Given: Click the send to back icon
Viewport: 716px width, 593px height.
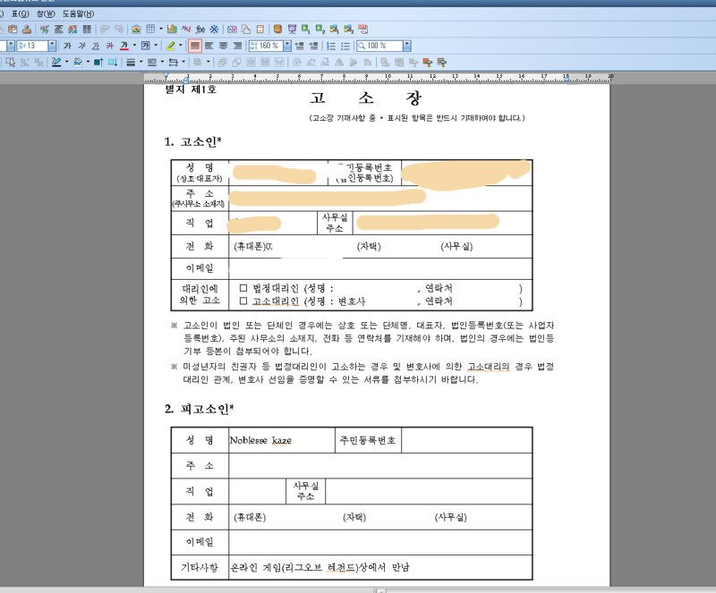Looking at the screenshot, I should (x=113, y=62).
